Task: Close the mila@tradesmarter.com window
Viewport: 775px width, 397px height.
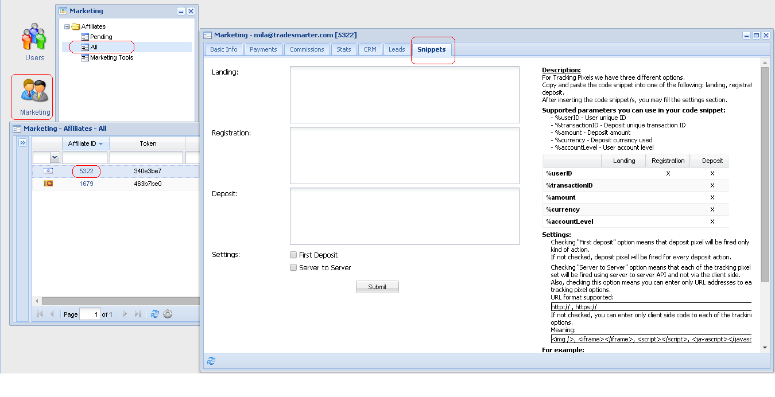Action: click(766, 35)
